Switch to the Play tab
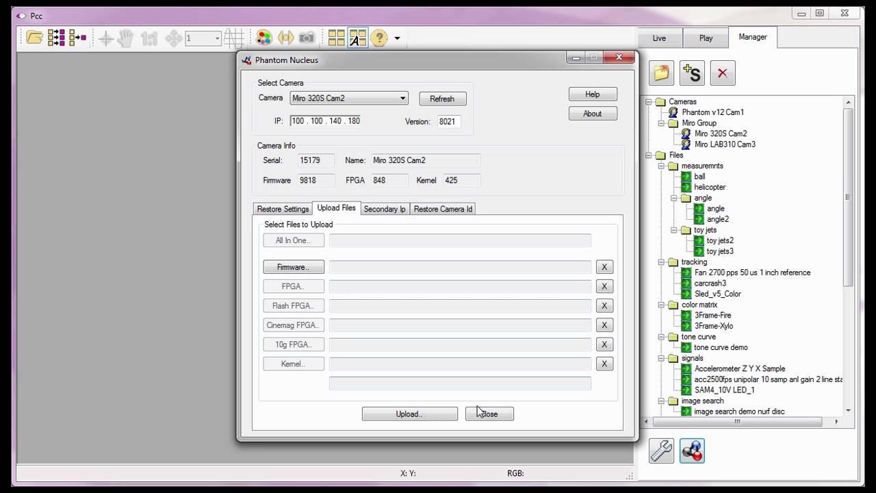The image size is (876, 493). [706, 38]
